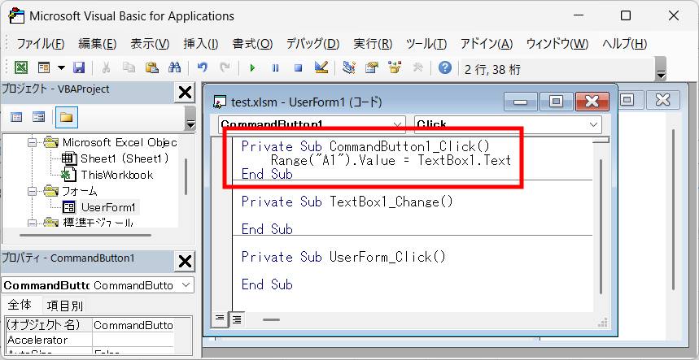Viewport: 699px width, 360px height.
Task: Switch to the 全体 properties tab
Action: 20,306
